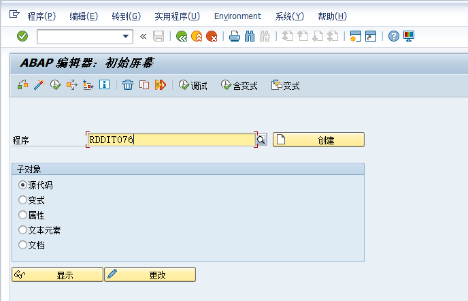
Task: Open the 编辑(E) menu
Action: 84,16
